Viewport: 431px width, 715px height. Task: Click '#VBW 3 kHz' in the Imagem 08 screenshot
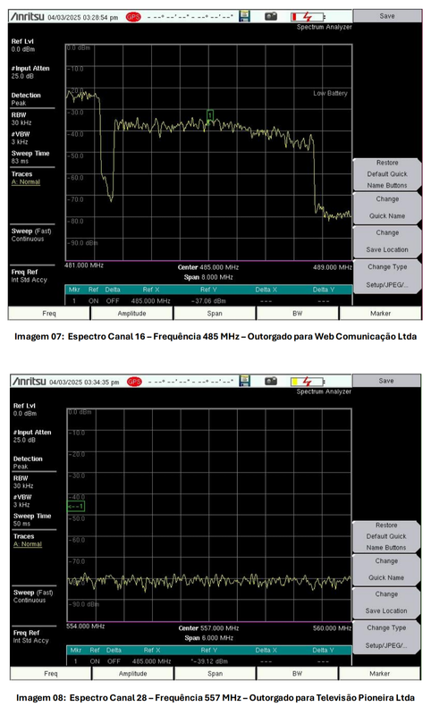[x=21, y=500]
